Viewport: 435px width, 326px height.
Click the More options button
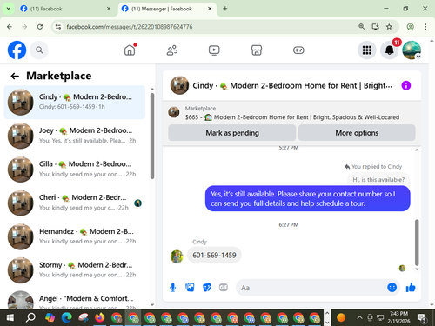point(357,133)
